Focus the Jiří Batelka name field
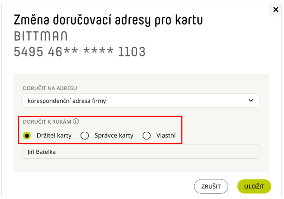 click(x=141, y=152)
